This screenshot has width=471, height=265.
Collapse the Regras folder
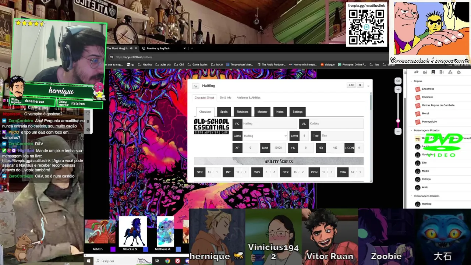click(x=411, y=81)
